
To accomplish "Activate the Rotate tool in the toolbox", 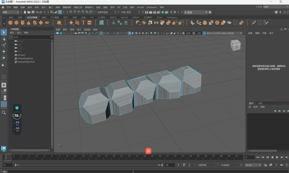I will click(x=4, y=58).
